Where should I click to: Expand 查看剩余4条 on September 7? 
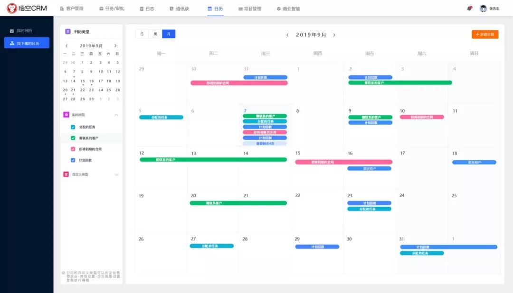[265, 143]
